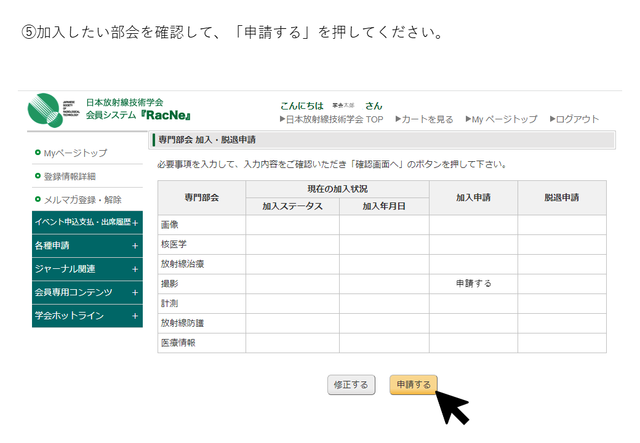Select the 放射線治療 row name cell
Viewport: 640px width, 443px height.
[x=201, y=264]
